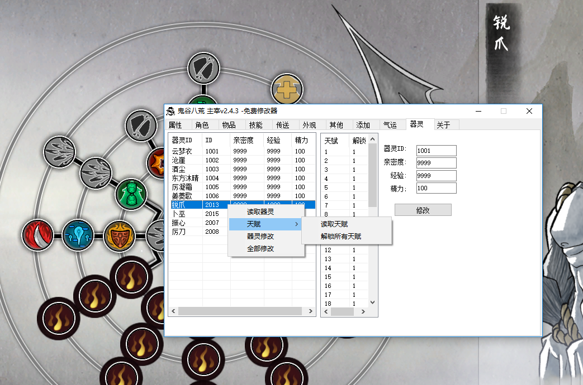Focus the 精力 input field
The height and width of the screenshot is (385, 583).
point(436,188)
